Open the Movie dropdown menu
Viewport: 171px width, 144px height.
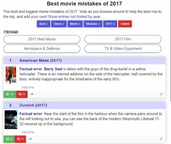click(75, 24)
